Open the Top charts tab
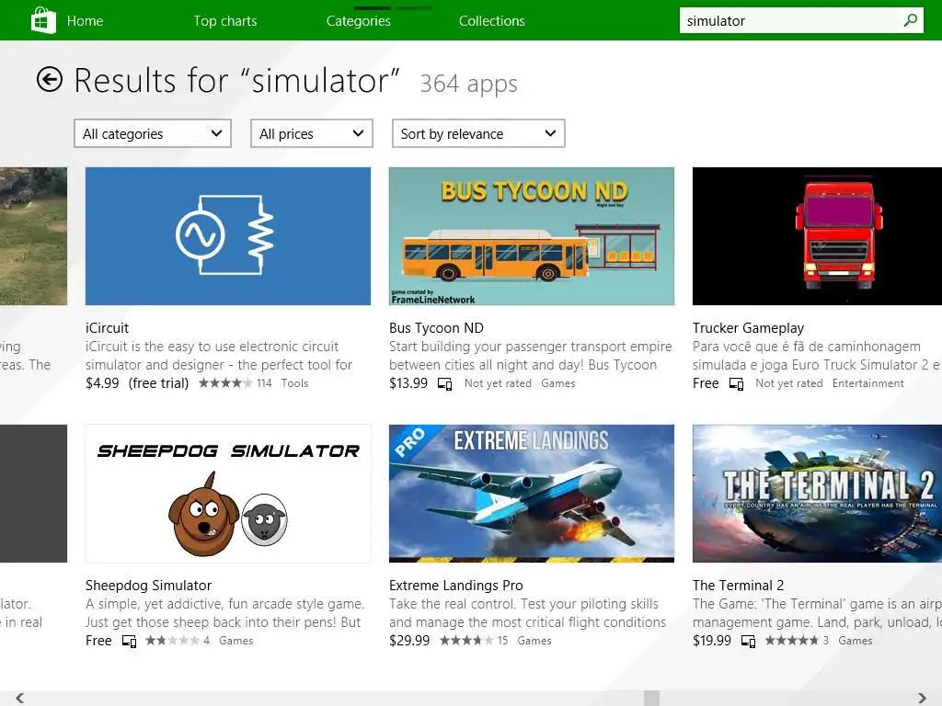This screenshot has width=942, height=706. (225, 20)
